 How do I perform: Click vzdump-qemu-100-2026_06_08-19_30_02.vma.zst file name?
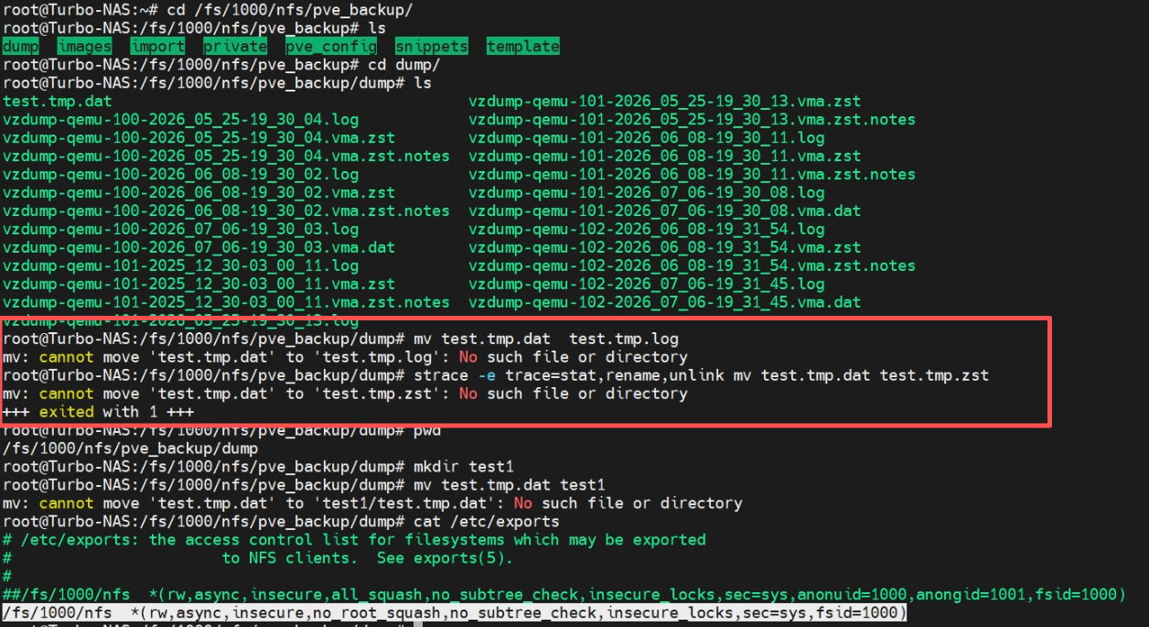[199, 192]
